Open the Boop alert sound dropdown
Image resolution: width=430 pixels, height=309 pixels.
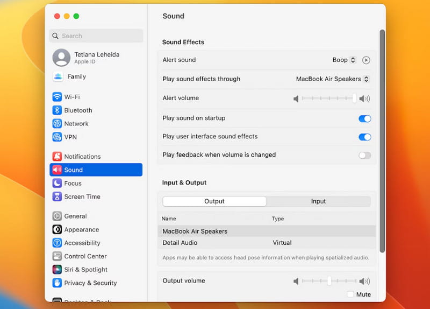point(344,60)
